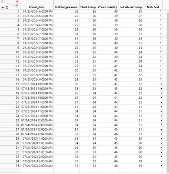
Task: Open the columns red triangle menu
Action: tap(17, 2)
